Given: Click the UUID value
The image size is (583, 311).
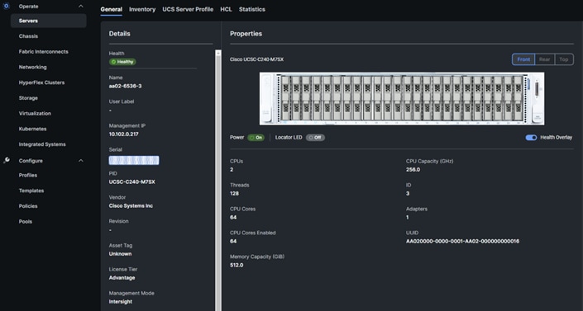Looking at the screenshot, I should 462,241.
